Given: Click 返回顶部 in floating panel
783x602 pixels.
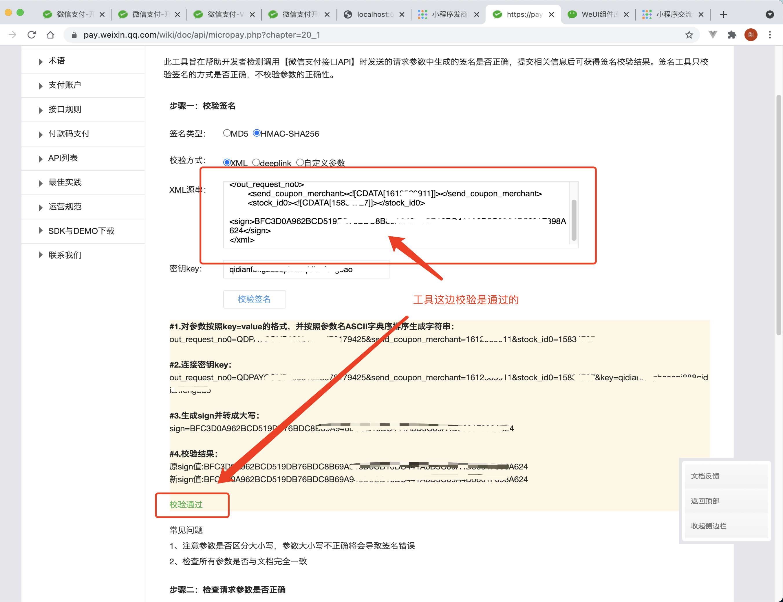Looking at the screenshot, I should pyautogui.click(x=705, y=501).
